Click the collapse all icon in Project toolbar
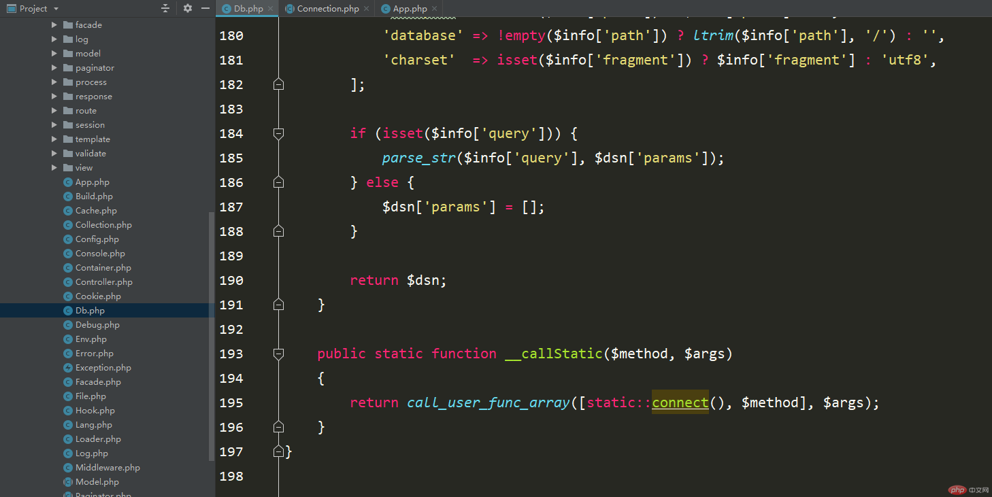The height and width of the screenshot is (497, 992). (x=165, y=8)
